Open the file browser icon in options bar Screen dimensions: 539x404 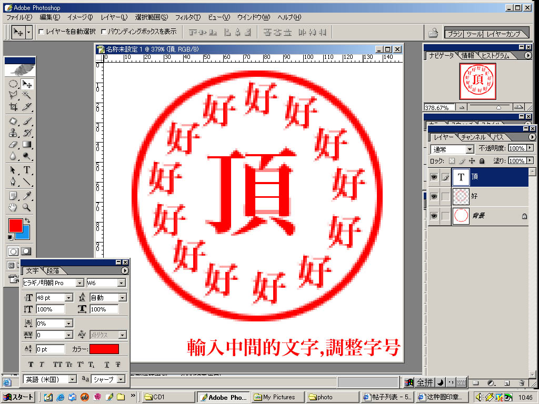(x=433, y=32)
